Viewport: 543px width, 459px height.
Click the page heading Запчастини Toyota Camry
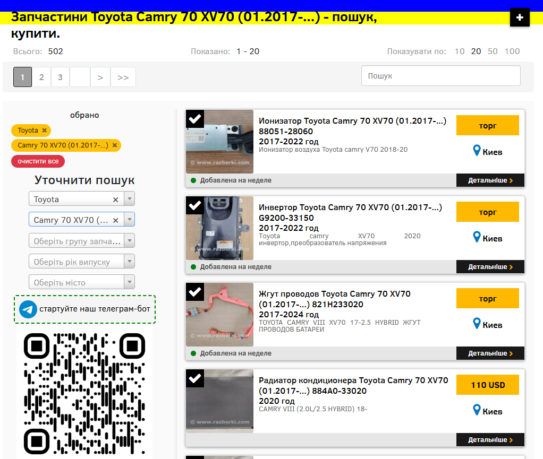[194, 25]
